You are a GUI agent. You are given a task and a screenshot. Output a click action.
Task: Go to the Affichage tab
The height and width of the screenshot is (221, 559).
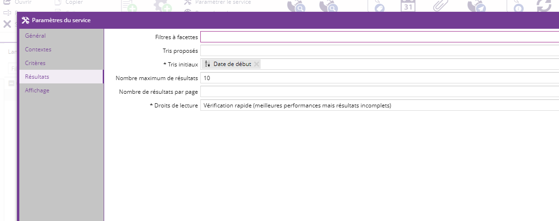(x=61, y=90)
